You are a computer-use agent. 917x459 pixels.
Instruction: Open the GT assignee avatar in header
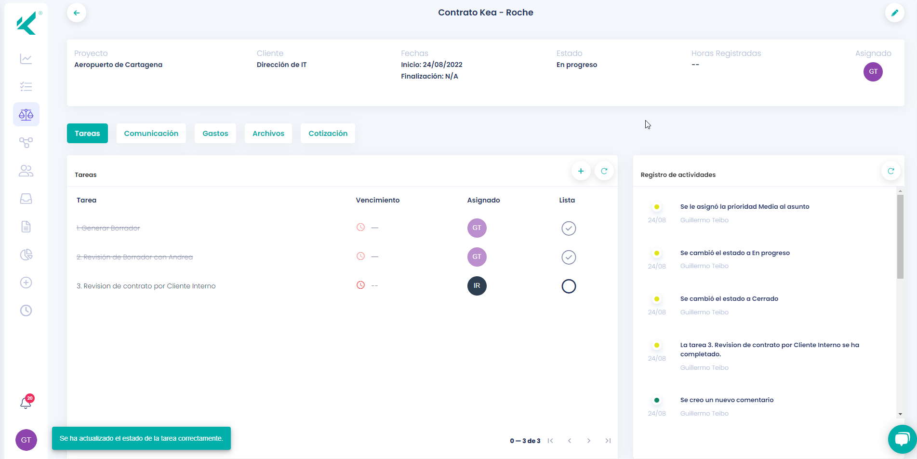pos(873,72)
